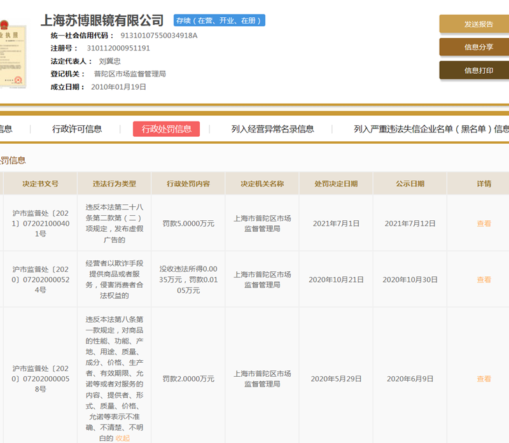View details of penalty dated 2020年10月21日
509x443 pixels.
pos(484,279)
